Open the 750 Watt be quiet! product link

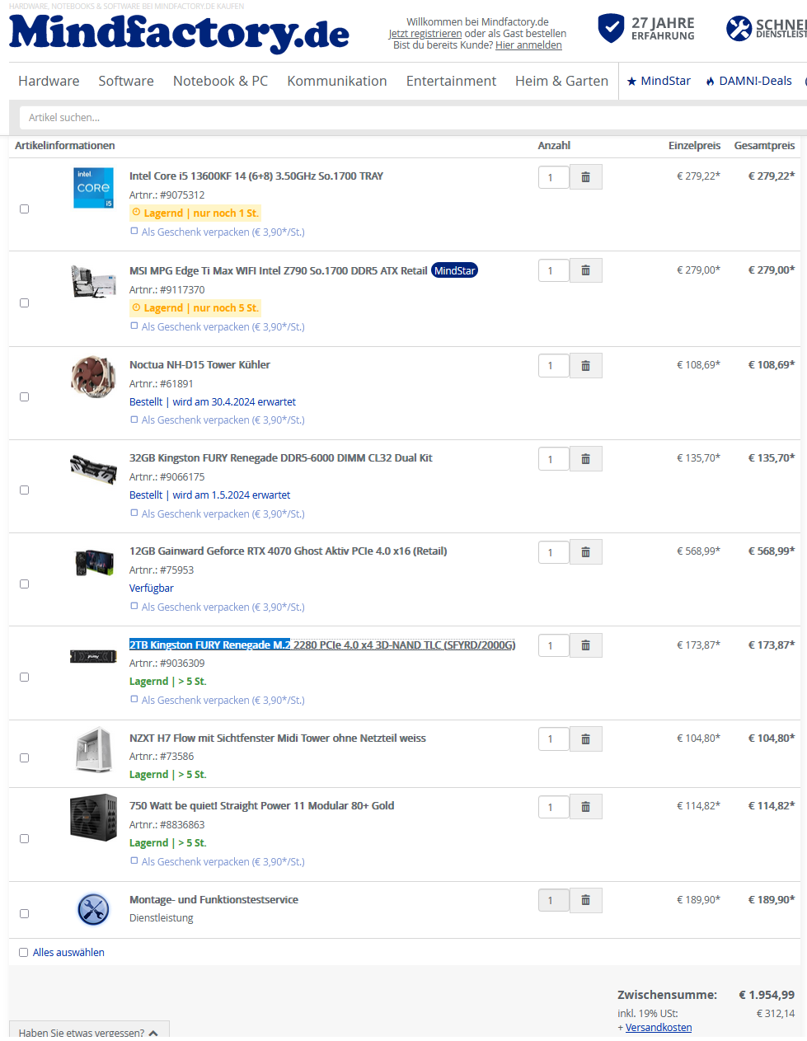[262, 806]
